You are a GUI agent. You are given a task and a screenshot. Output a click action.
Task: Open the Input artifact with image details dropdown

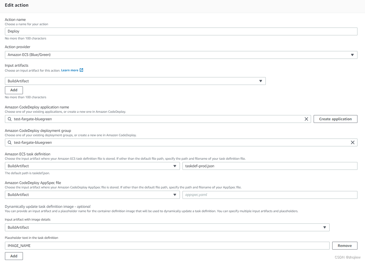pos(167,228)
